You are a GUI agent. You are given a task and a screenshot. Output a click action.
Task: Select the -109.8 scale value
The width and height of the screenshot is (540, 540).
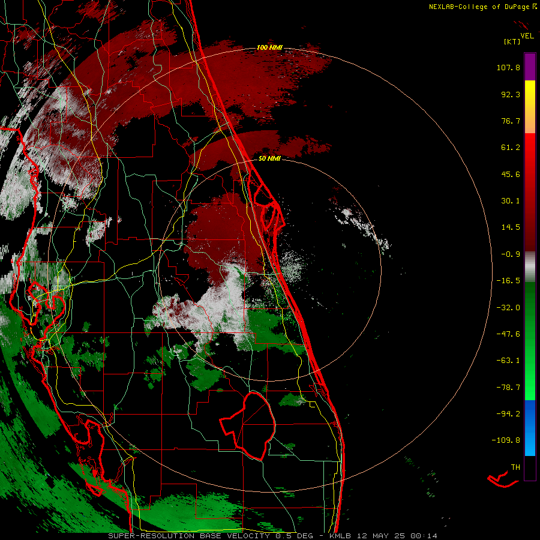(x=506, y=440)
